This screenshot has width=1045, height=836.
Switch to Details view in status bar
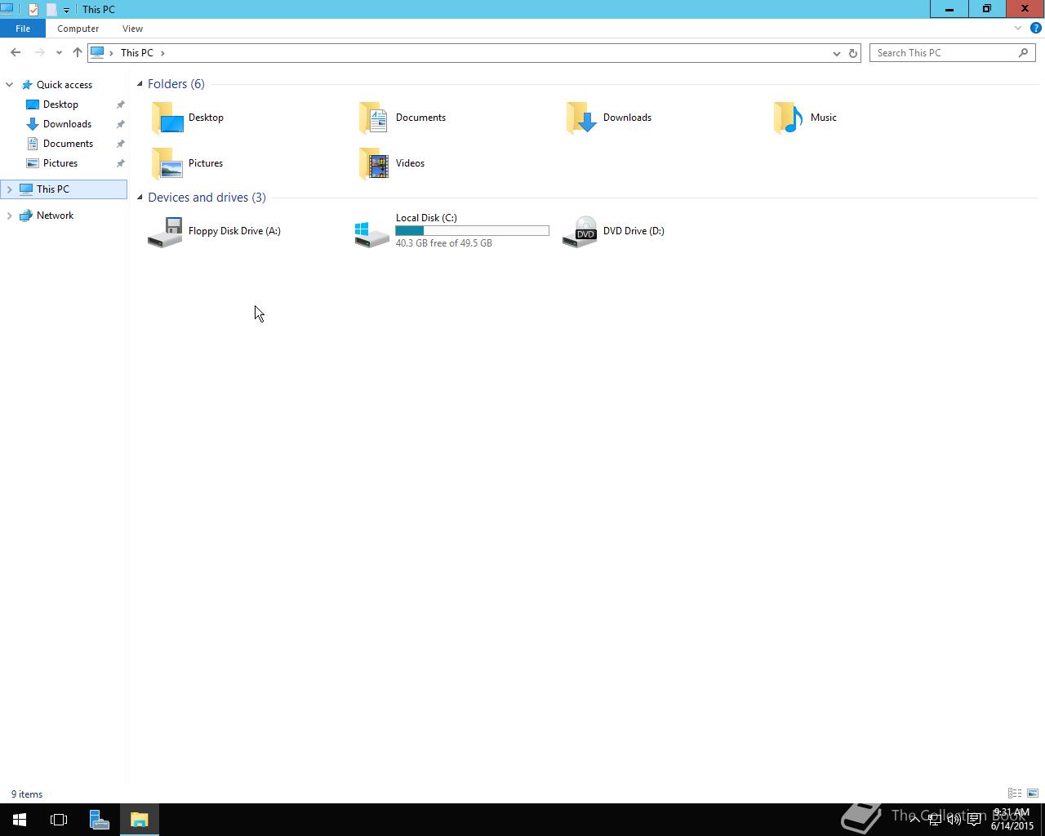[x=1015, y=794]
